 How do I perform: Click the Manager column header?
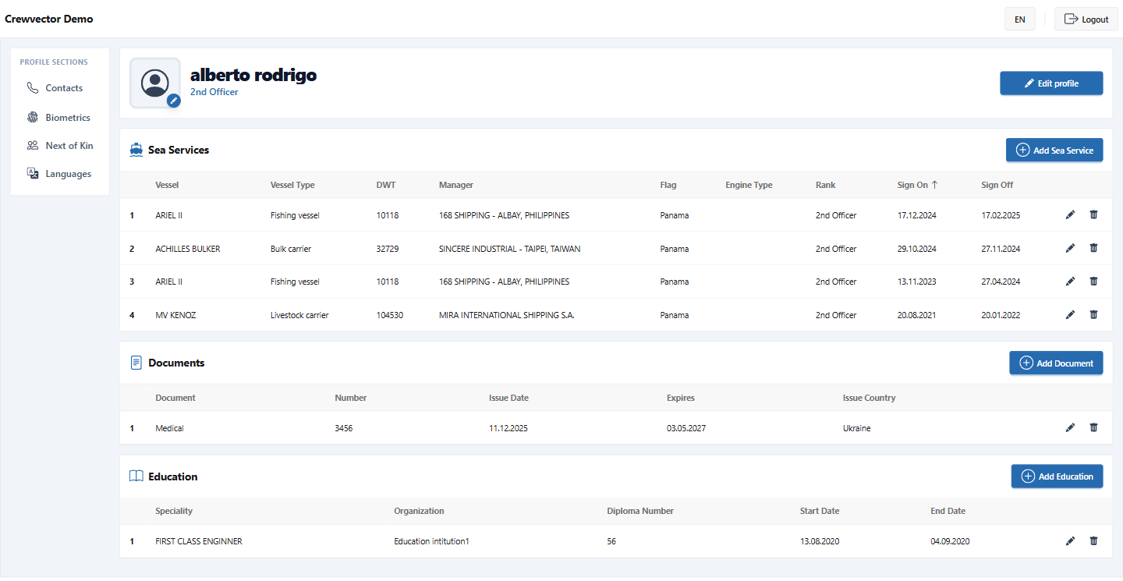tap(456, 185)
